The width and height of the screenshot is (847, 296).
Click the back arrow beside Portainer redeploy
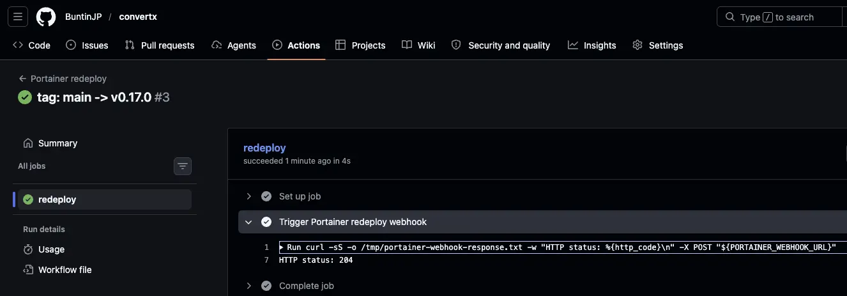point(22,79)
